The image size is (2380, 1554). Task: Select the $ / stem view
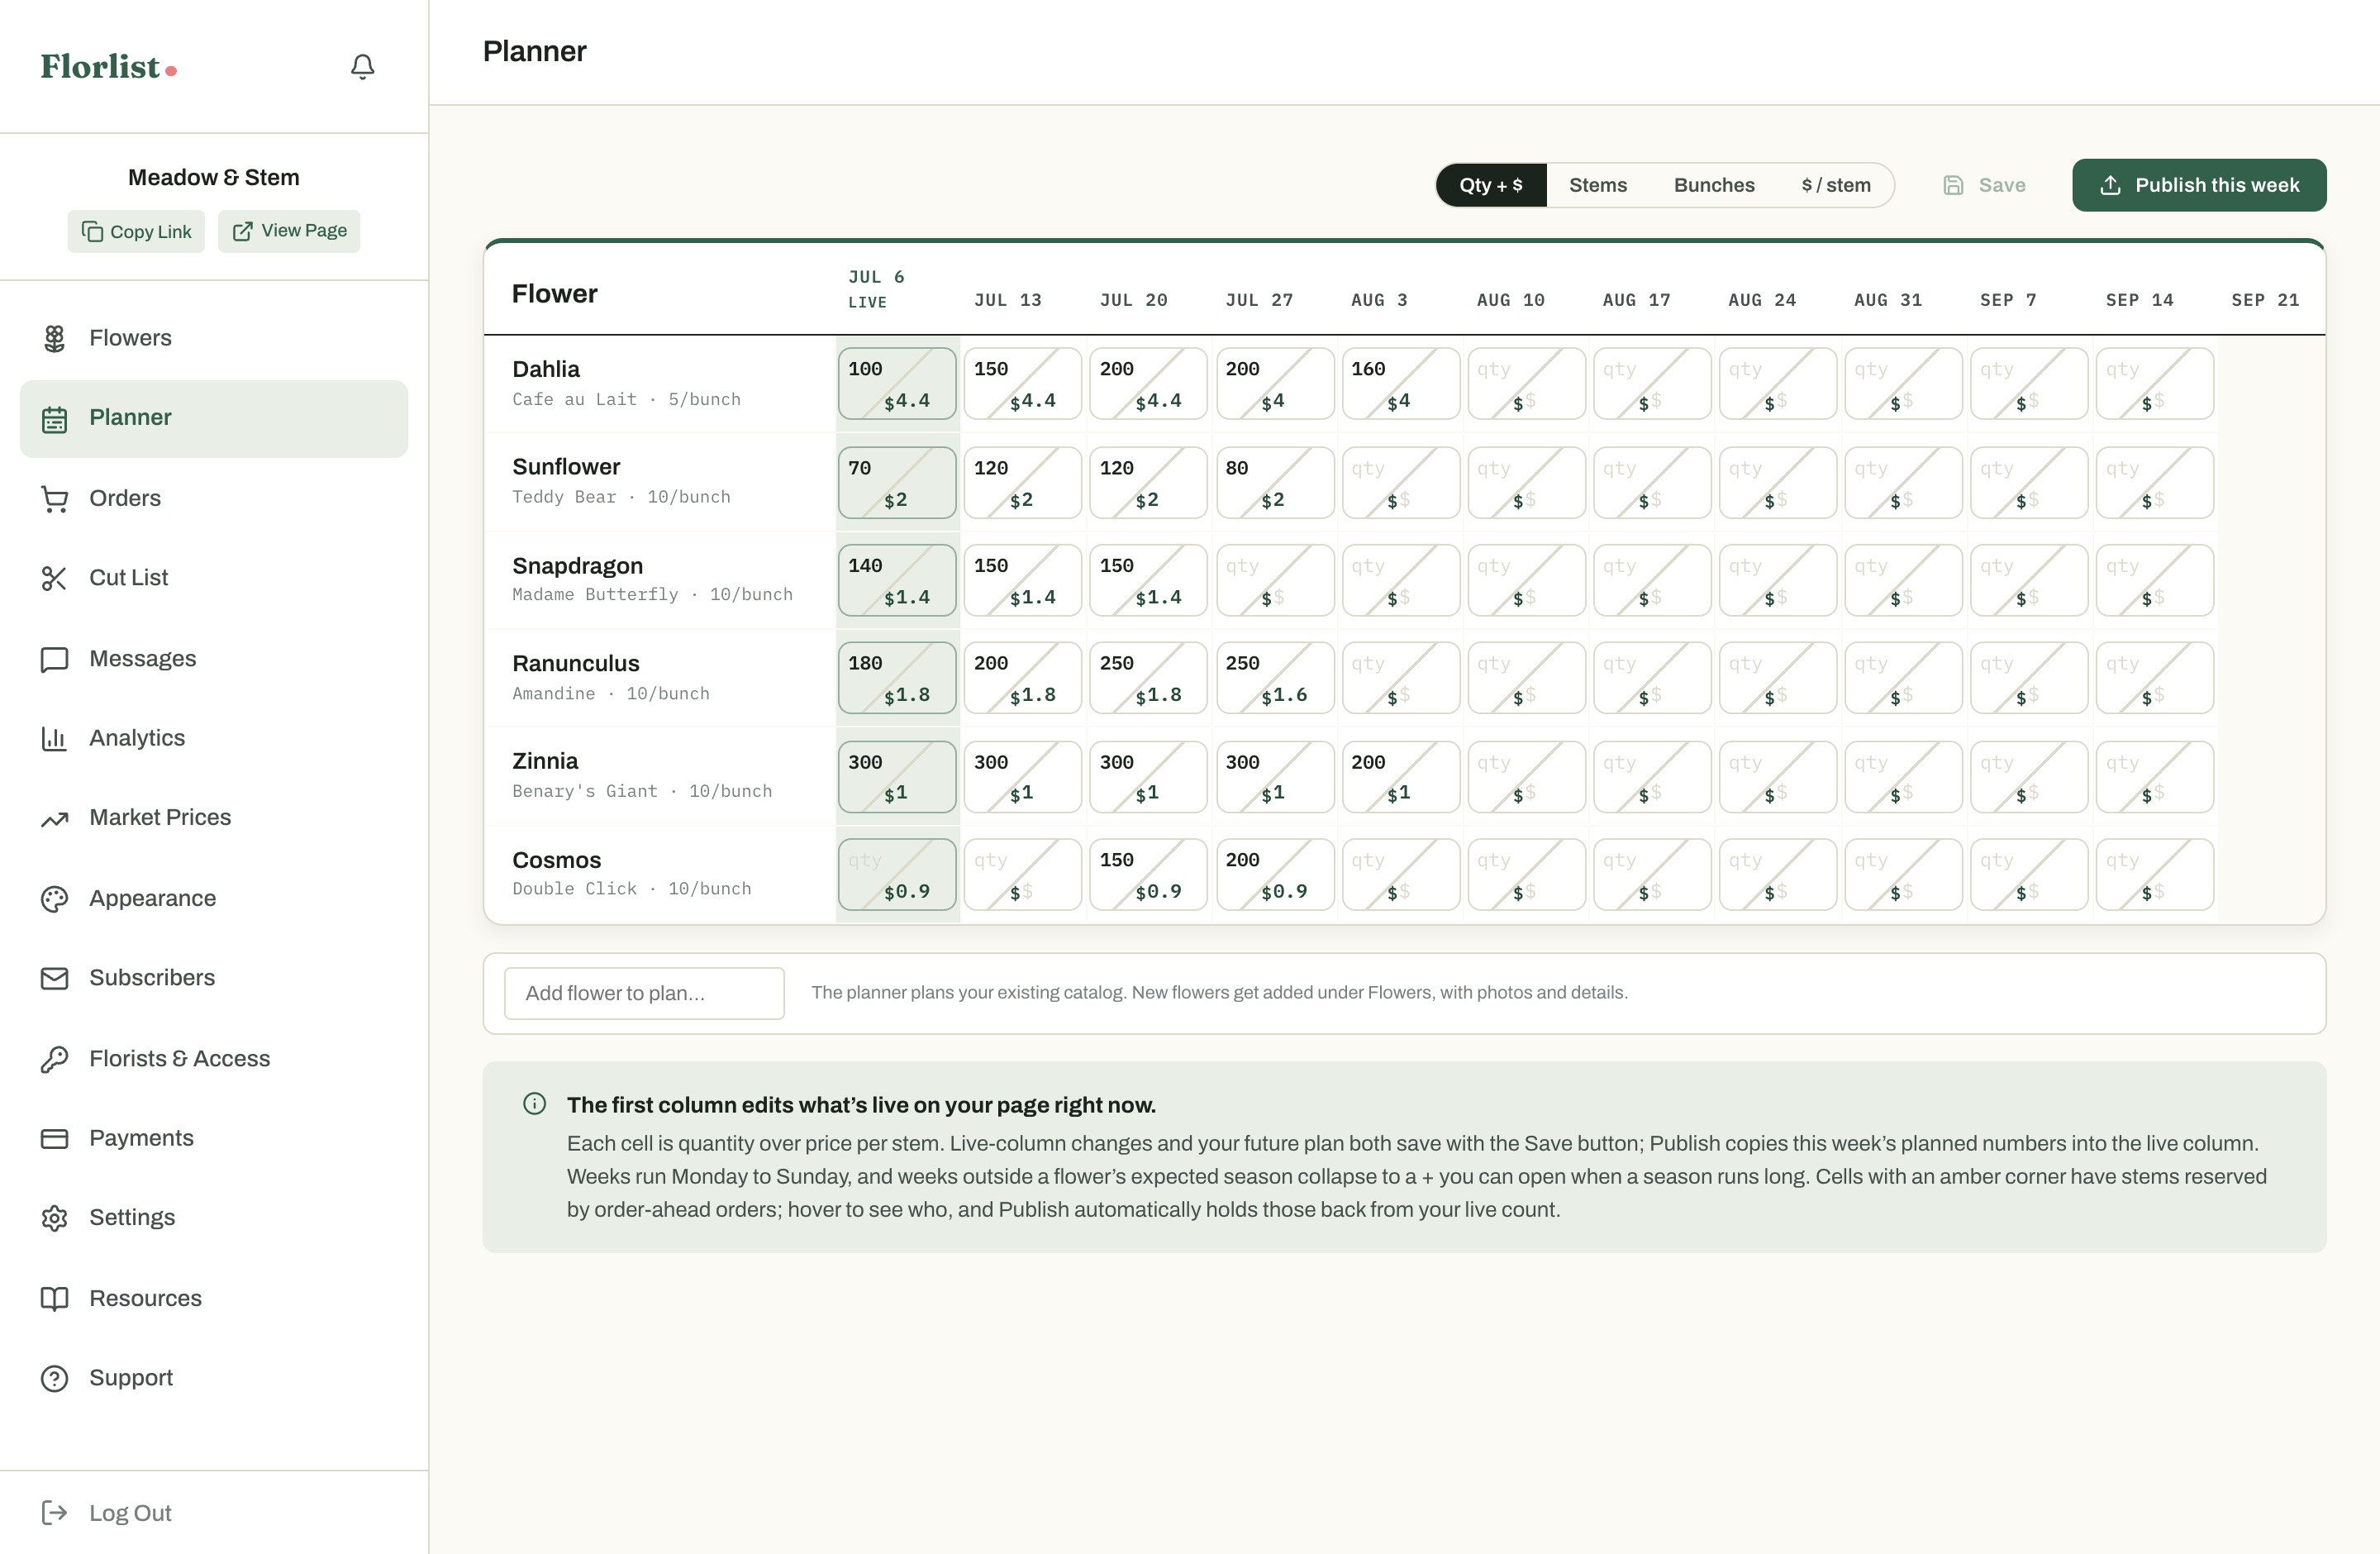[1835, 185]
